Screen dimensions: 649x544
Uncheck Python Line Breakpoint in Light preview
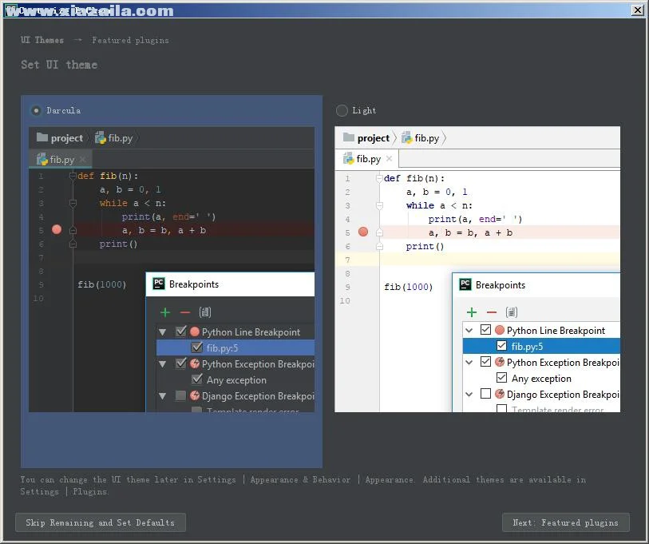click(485, 329)
